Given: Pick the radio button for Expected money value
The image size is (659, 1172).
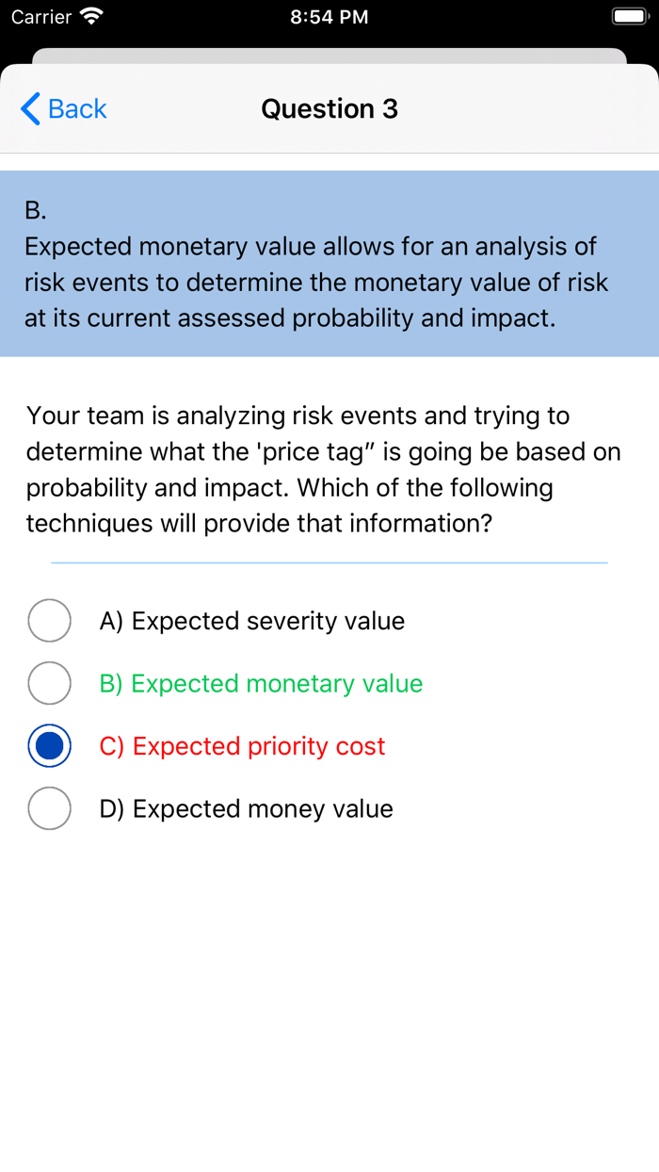Looking at the screenshot, I should pos(50,808).
